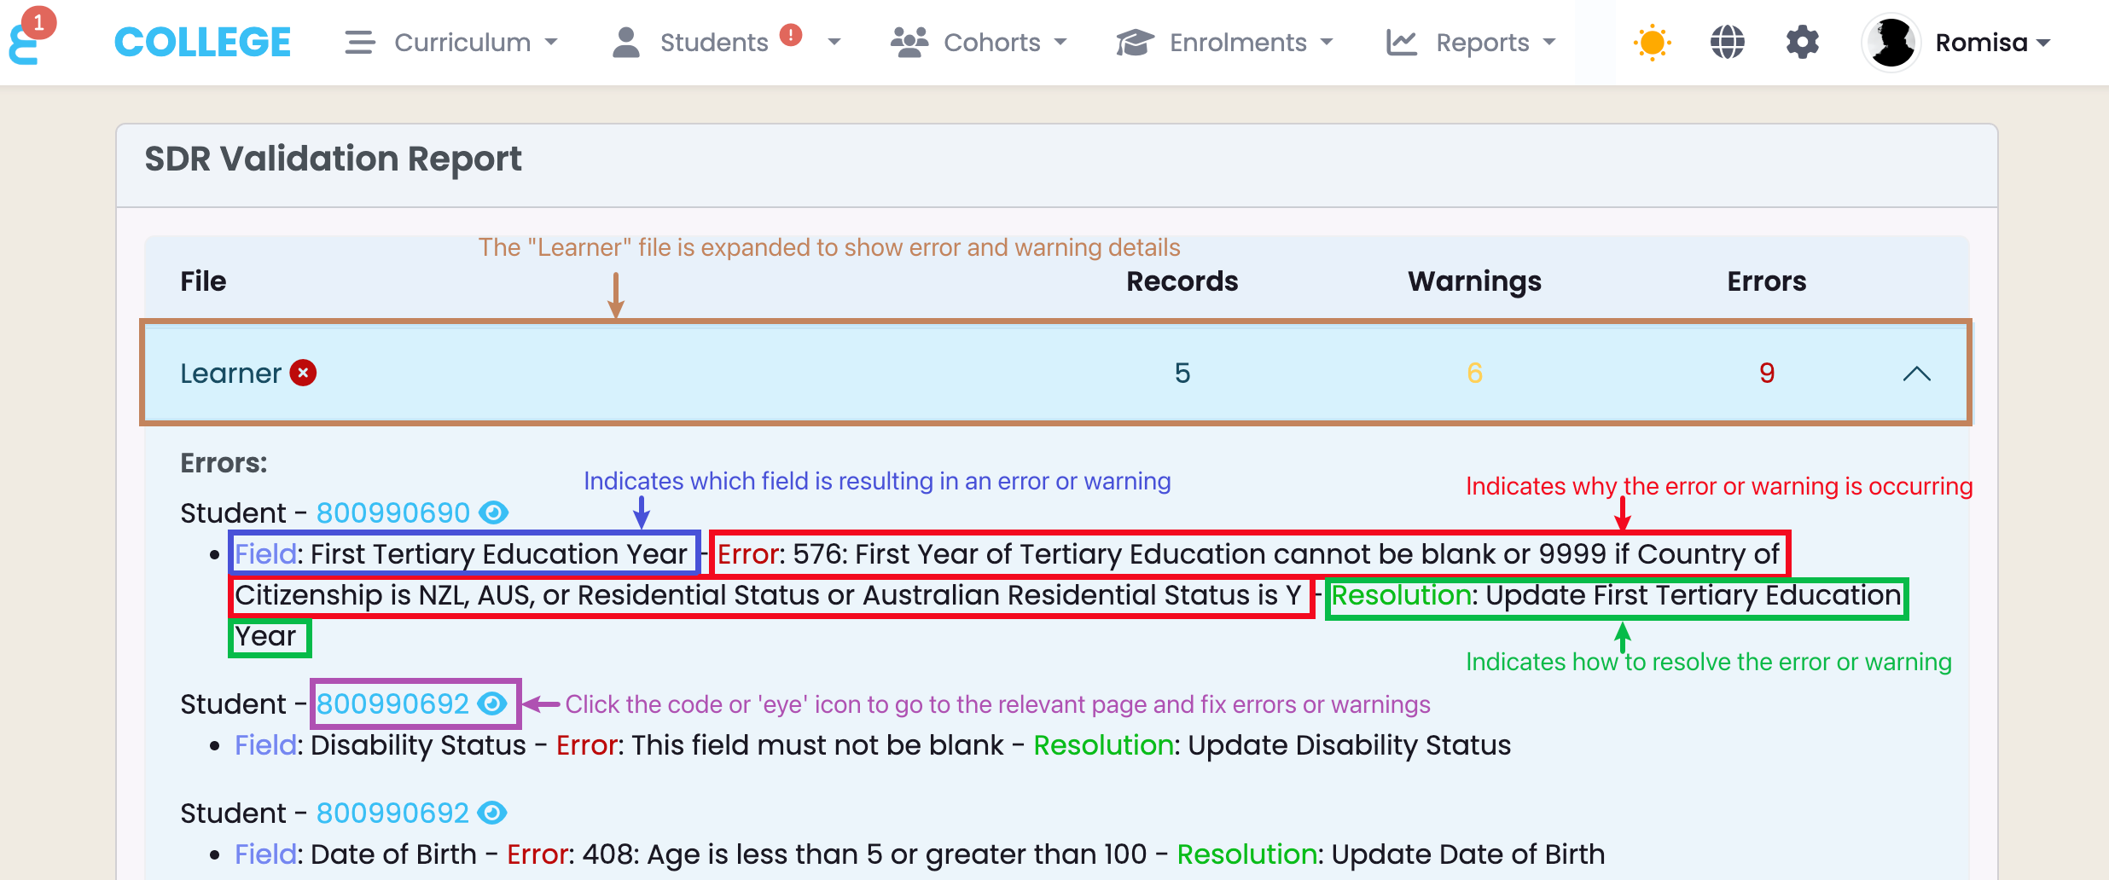
Task: Go to the COLLEGE home logo link
Action: click(x=202, y=43)
